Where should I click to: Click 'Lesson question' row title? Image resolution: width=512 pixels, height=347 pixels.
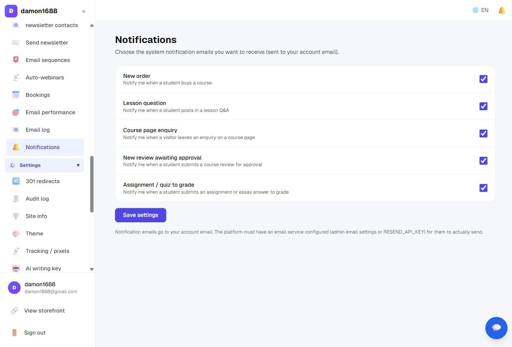[144, 103]
